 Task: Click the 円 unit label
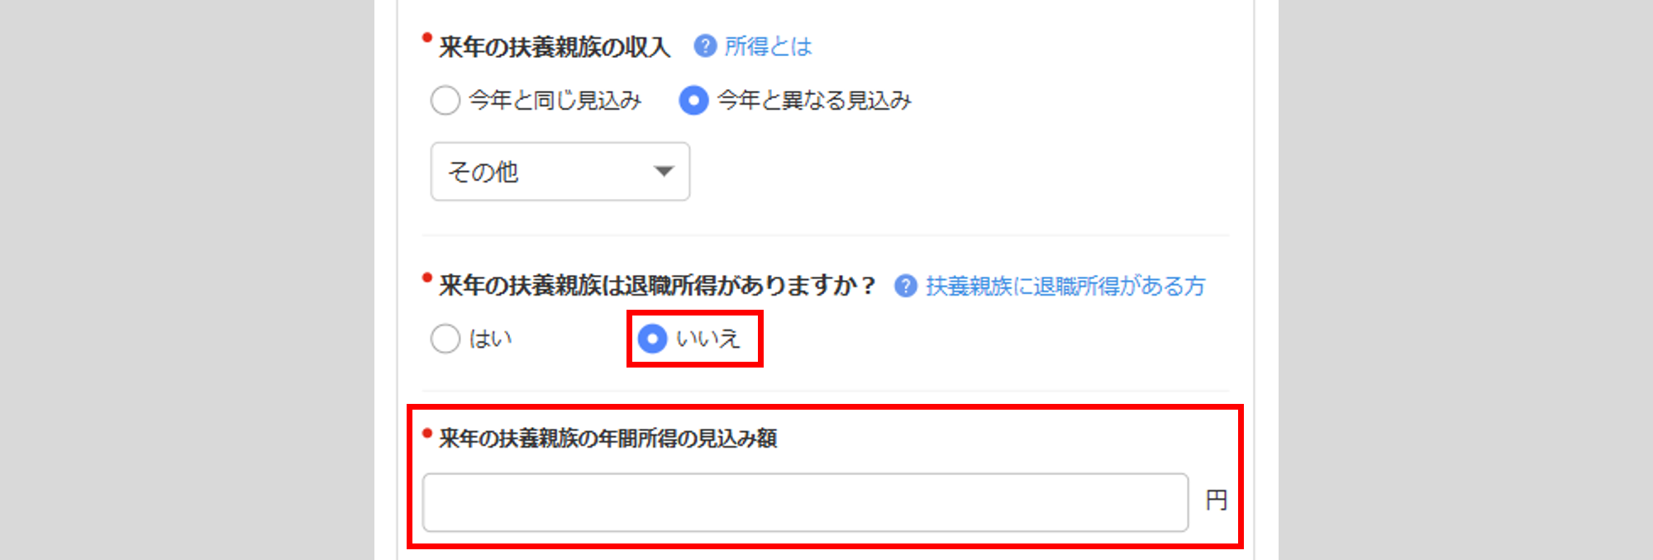(1217, 500)
